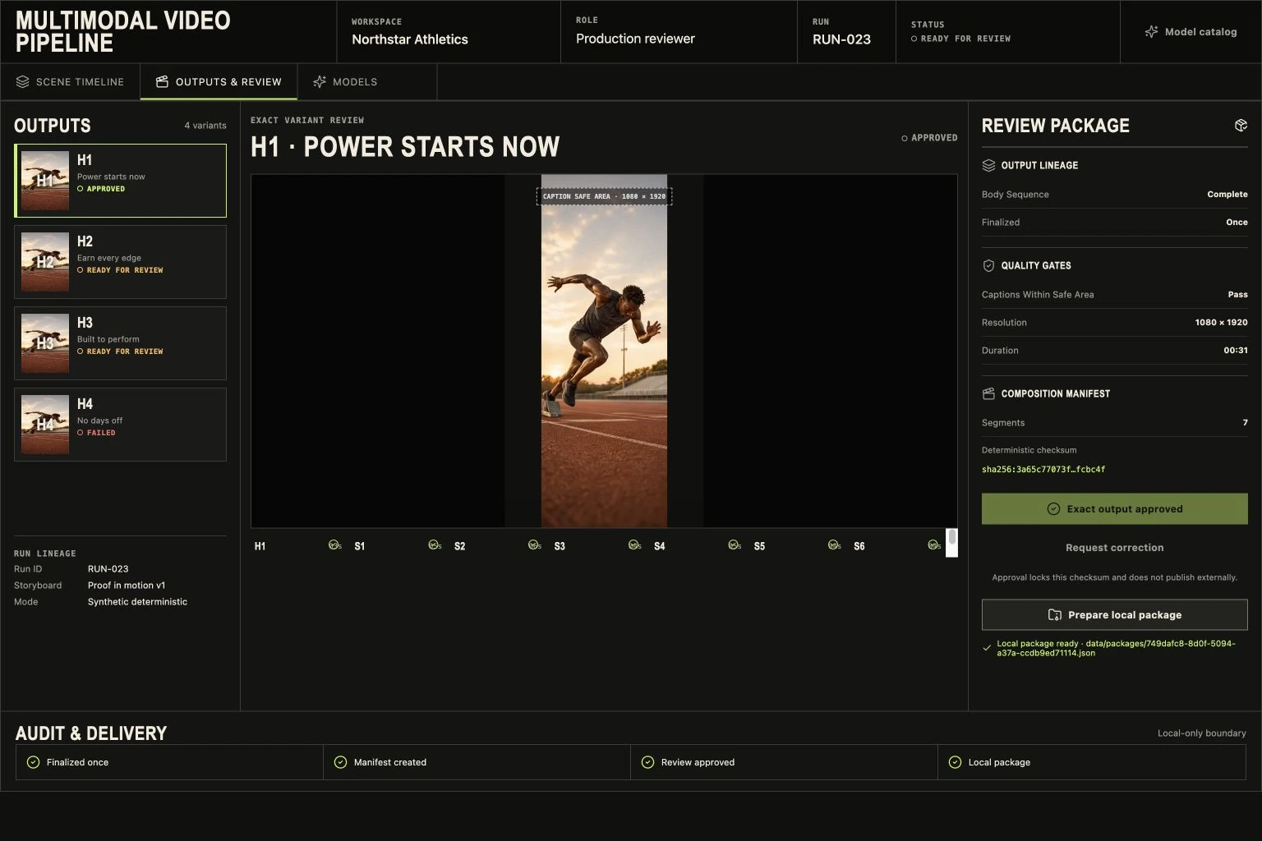Click the Local package audit check icon
This screenshot has width=1262, height=841.
955,762
